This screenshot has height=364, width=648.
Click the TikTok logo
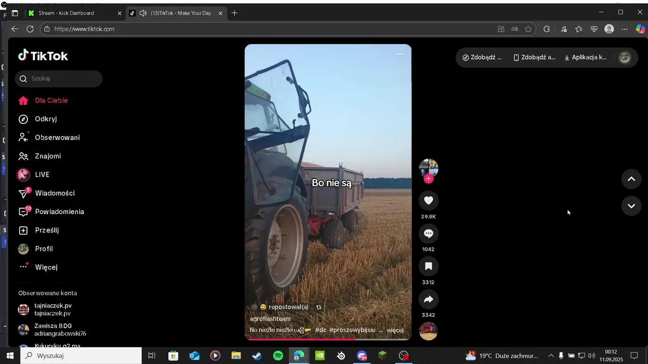point(43,56)
